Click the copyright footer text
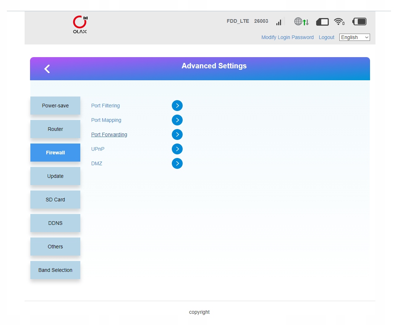The width and height of the screenshot is (395, 325). [x=199, y=312]
